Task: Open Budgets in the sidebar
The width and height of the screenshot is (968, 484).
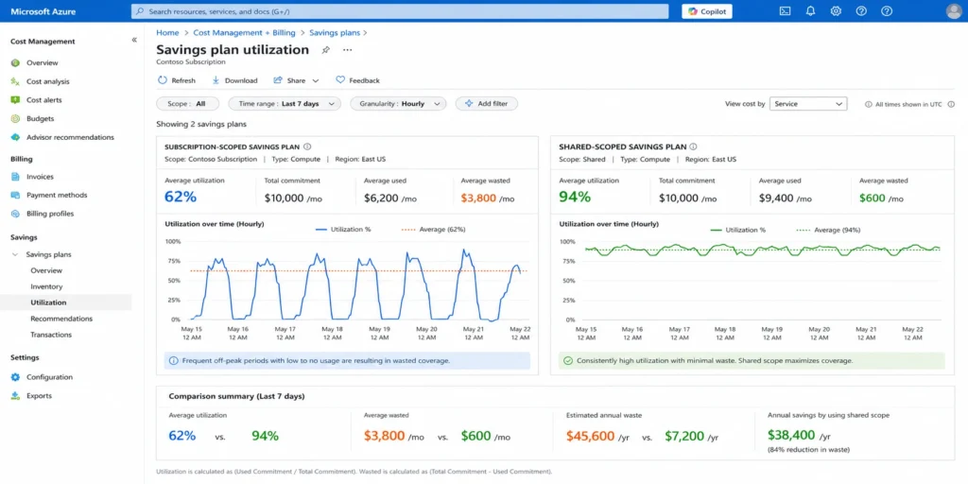Action: [40, 118]
